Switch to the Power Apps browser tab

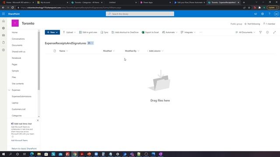[155, 3]
